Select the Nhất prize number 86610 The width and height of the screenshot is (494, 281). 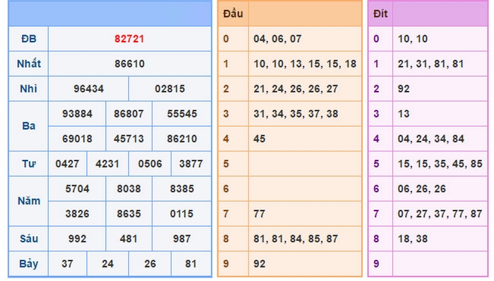[129, 64]
